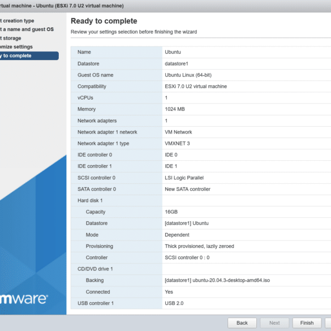The height and width of the screenshot is (331, 331).
Task: Click the Network adapter 1 type label
Action: click(103, 144)
